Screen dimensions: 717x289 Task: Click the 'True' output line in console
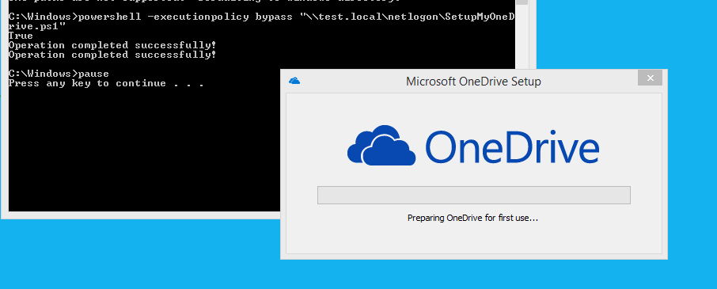tap(21, 36)
